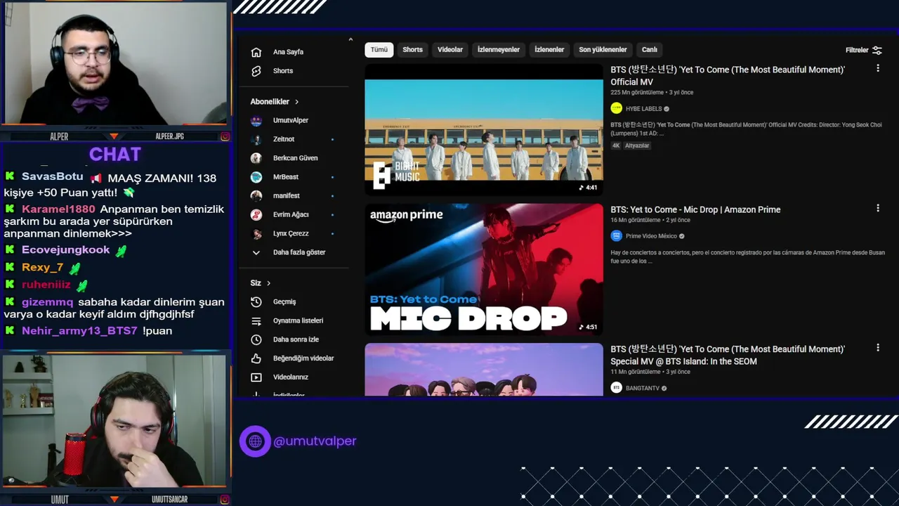Viewport: 899px width, 506px height.
Task: Select İzlenmeyenler filter chip
Action: click(499, 50)
